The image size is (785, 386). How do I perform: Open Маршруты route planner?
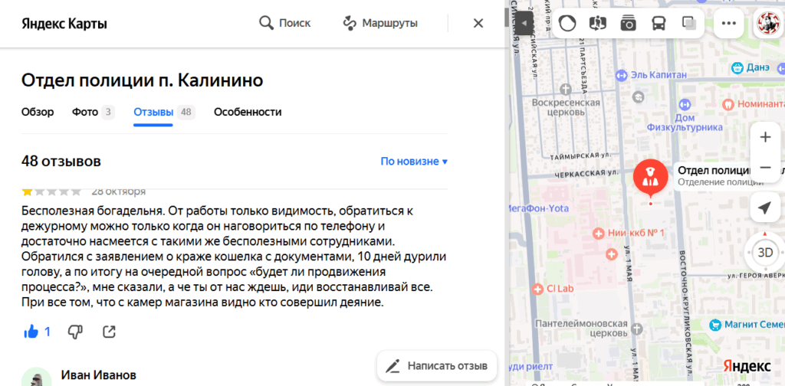click(x=380, y=23)
